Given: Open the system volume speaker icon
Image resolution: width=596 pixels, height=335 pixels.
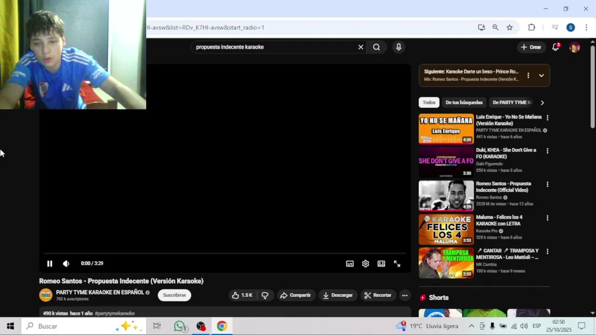Looking at the screenshot, I should click(524, 326).
